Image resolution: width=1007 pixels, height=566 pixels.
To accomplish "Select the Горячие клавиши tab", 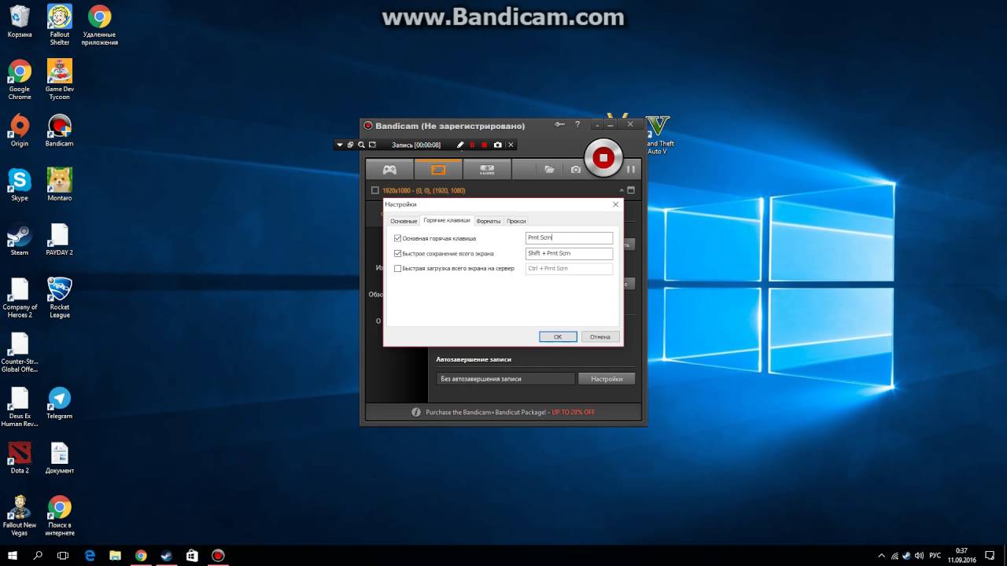I will pos(447,220).
